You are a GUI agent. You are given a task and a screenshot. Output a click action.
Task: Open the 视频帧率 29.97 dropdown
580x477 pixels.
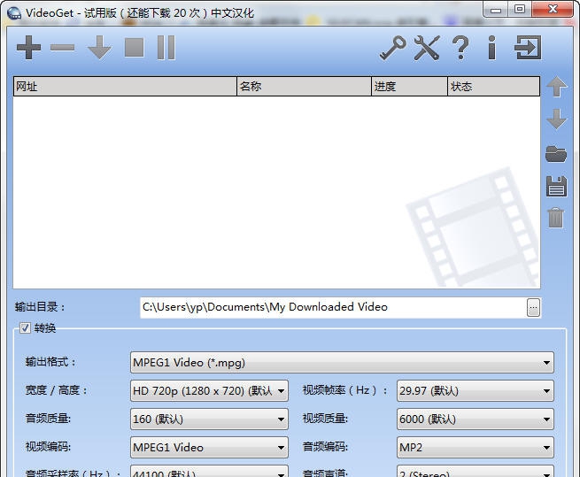point(475,390)
